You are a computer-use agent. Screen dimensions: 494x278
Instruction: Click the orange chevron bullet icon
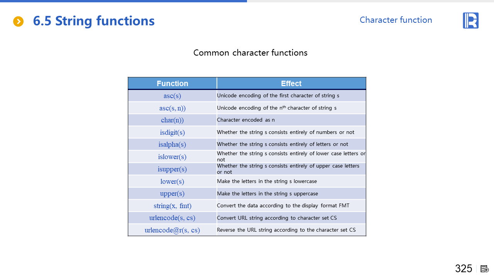(x=18, y=22)
